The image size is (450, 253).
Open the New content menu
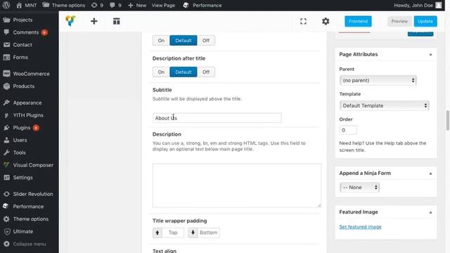click(137, 5)
